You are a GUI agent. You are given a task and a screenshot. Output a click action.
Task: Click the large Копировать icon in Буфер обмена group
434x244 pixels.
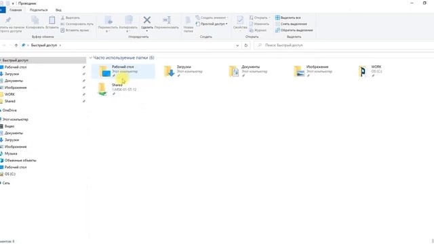[x=35, y=20]
